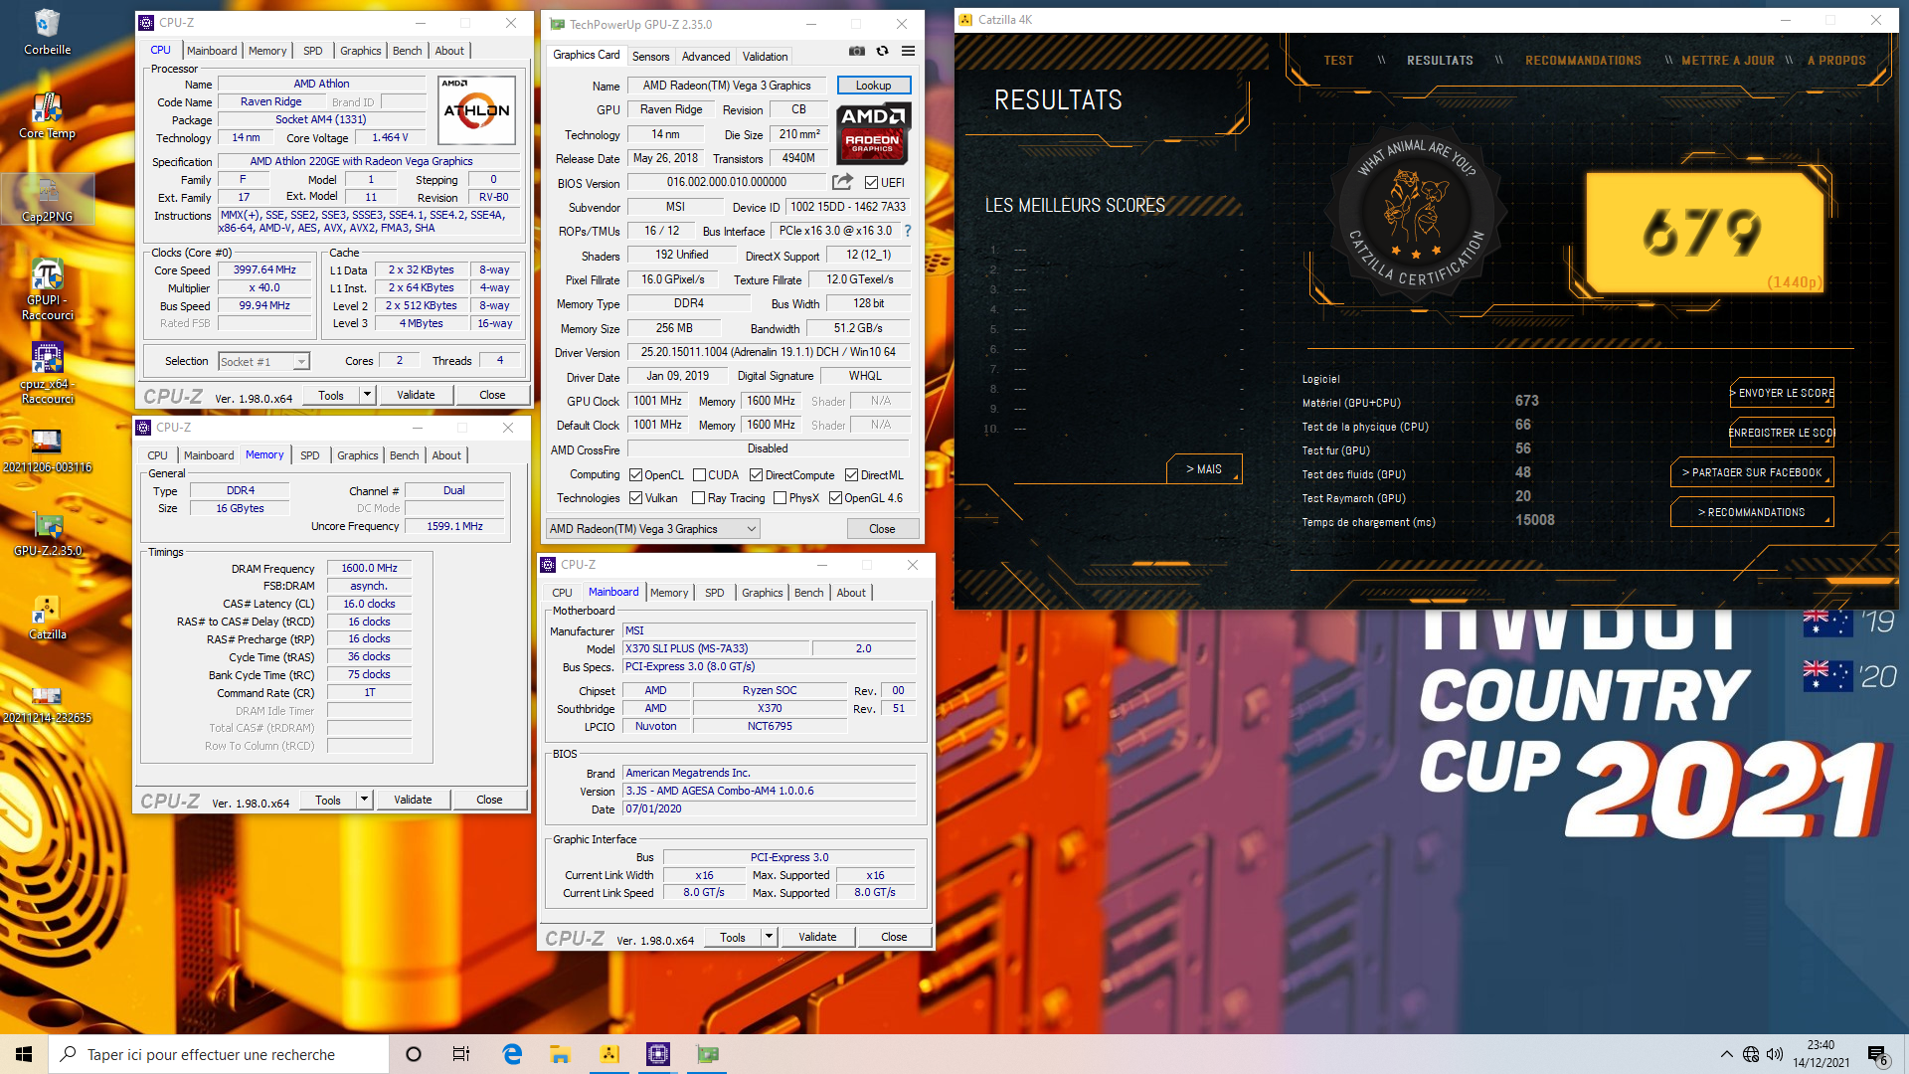
Task: Toggle the Ray Tracing checkbox
Action: tap(699, 498)
